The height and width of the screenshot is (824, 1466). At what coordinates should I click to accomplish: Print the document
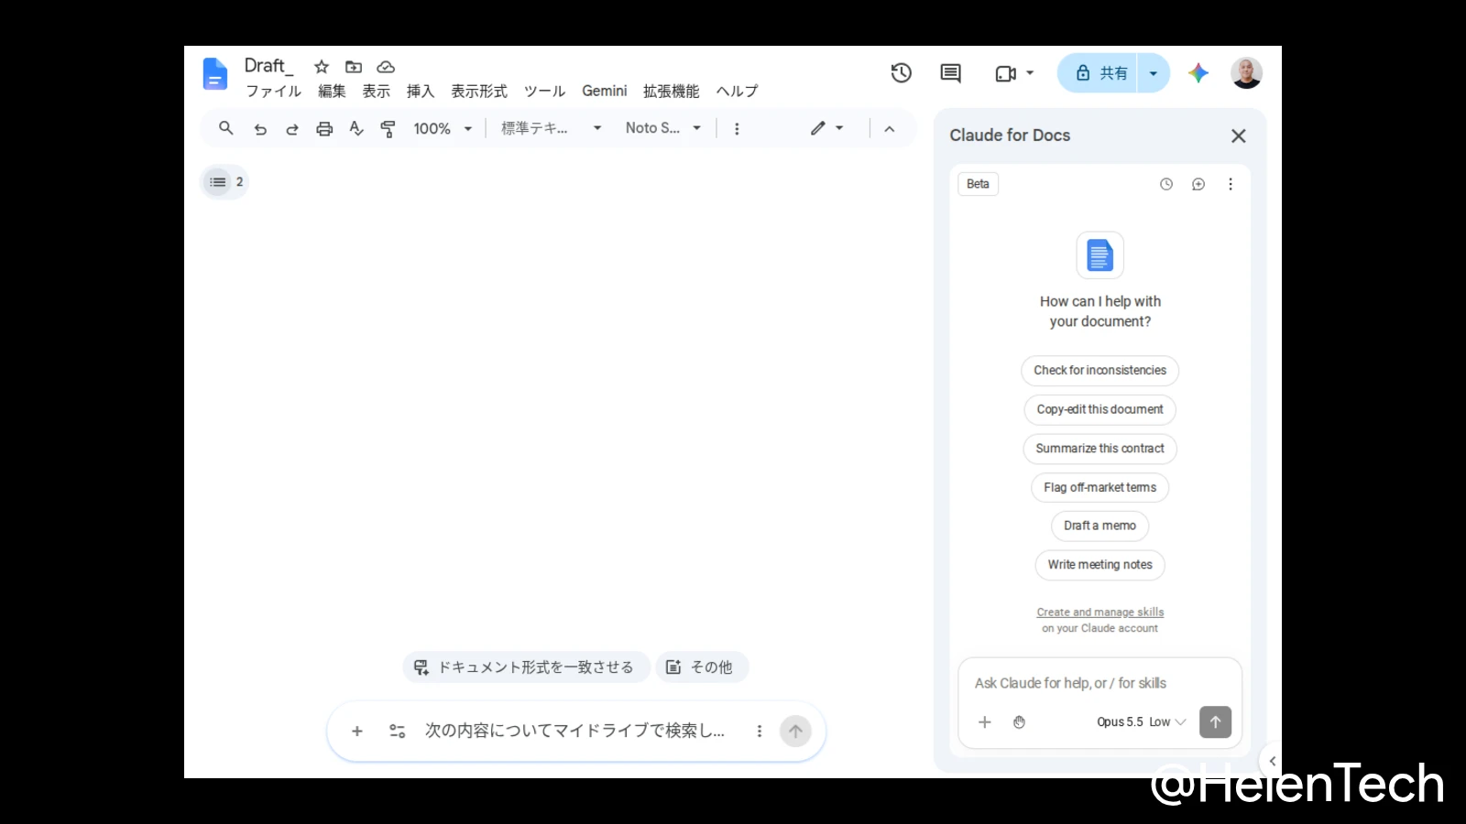[324, 129]
